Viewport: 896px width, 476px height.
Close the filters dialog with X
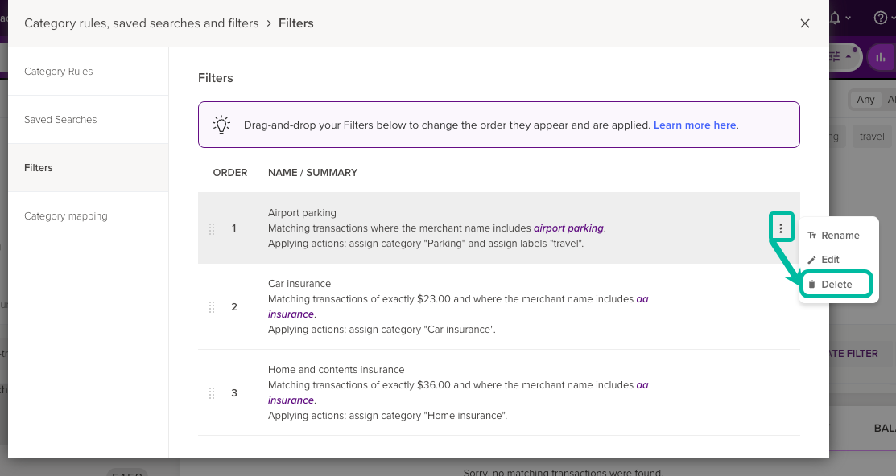pos(804,23)
